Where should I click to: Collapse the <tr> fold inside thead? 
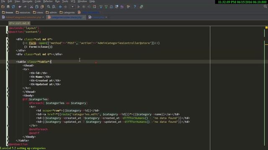(8, 70)
